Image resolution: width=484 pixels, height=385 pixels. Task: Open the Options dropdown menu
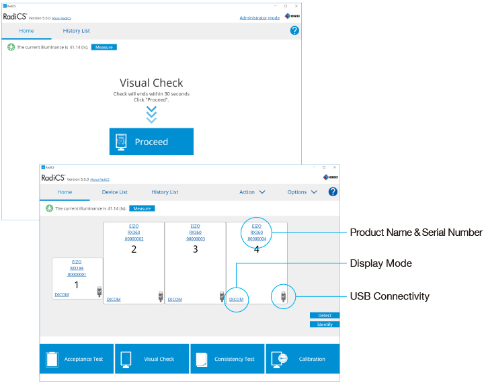pos(302,192)
